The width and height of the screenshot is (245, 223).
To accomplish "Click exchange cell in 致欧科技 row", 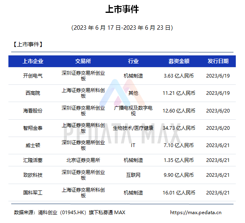I will [83, 175].
